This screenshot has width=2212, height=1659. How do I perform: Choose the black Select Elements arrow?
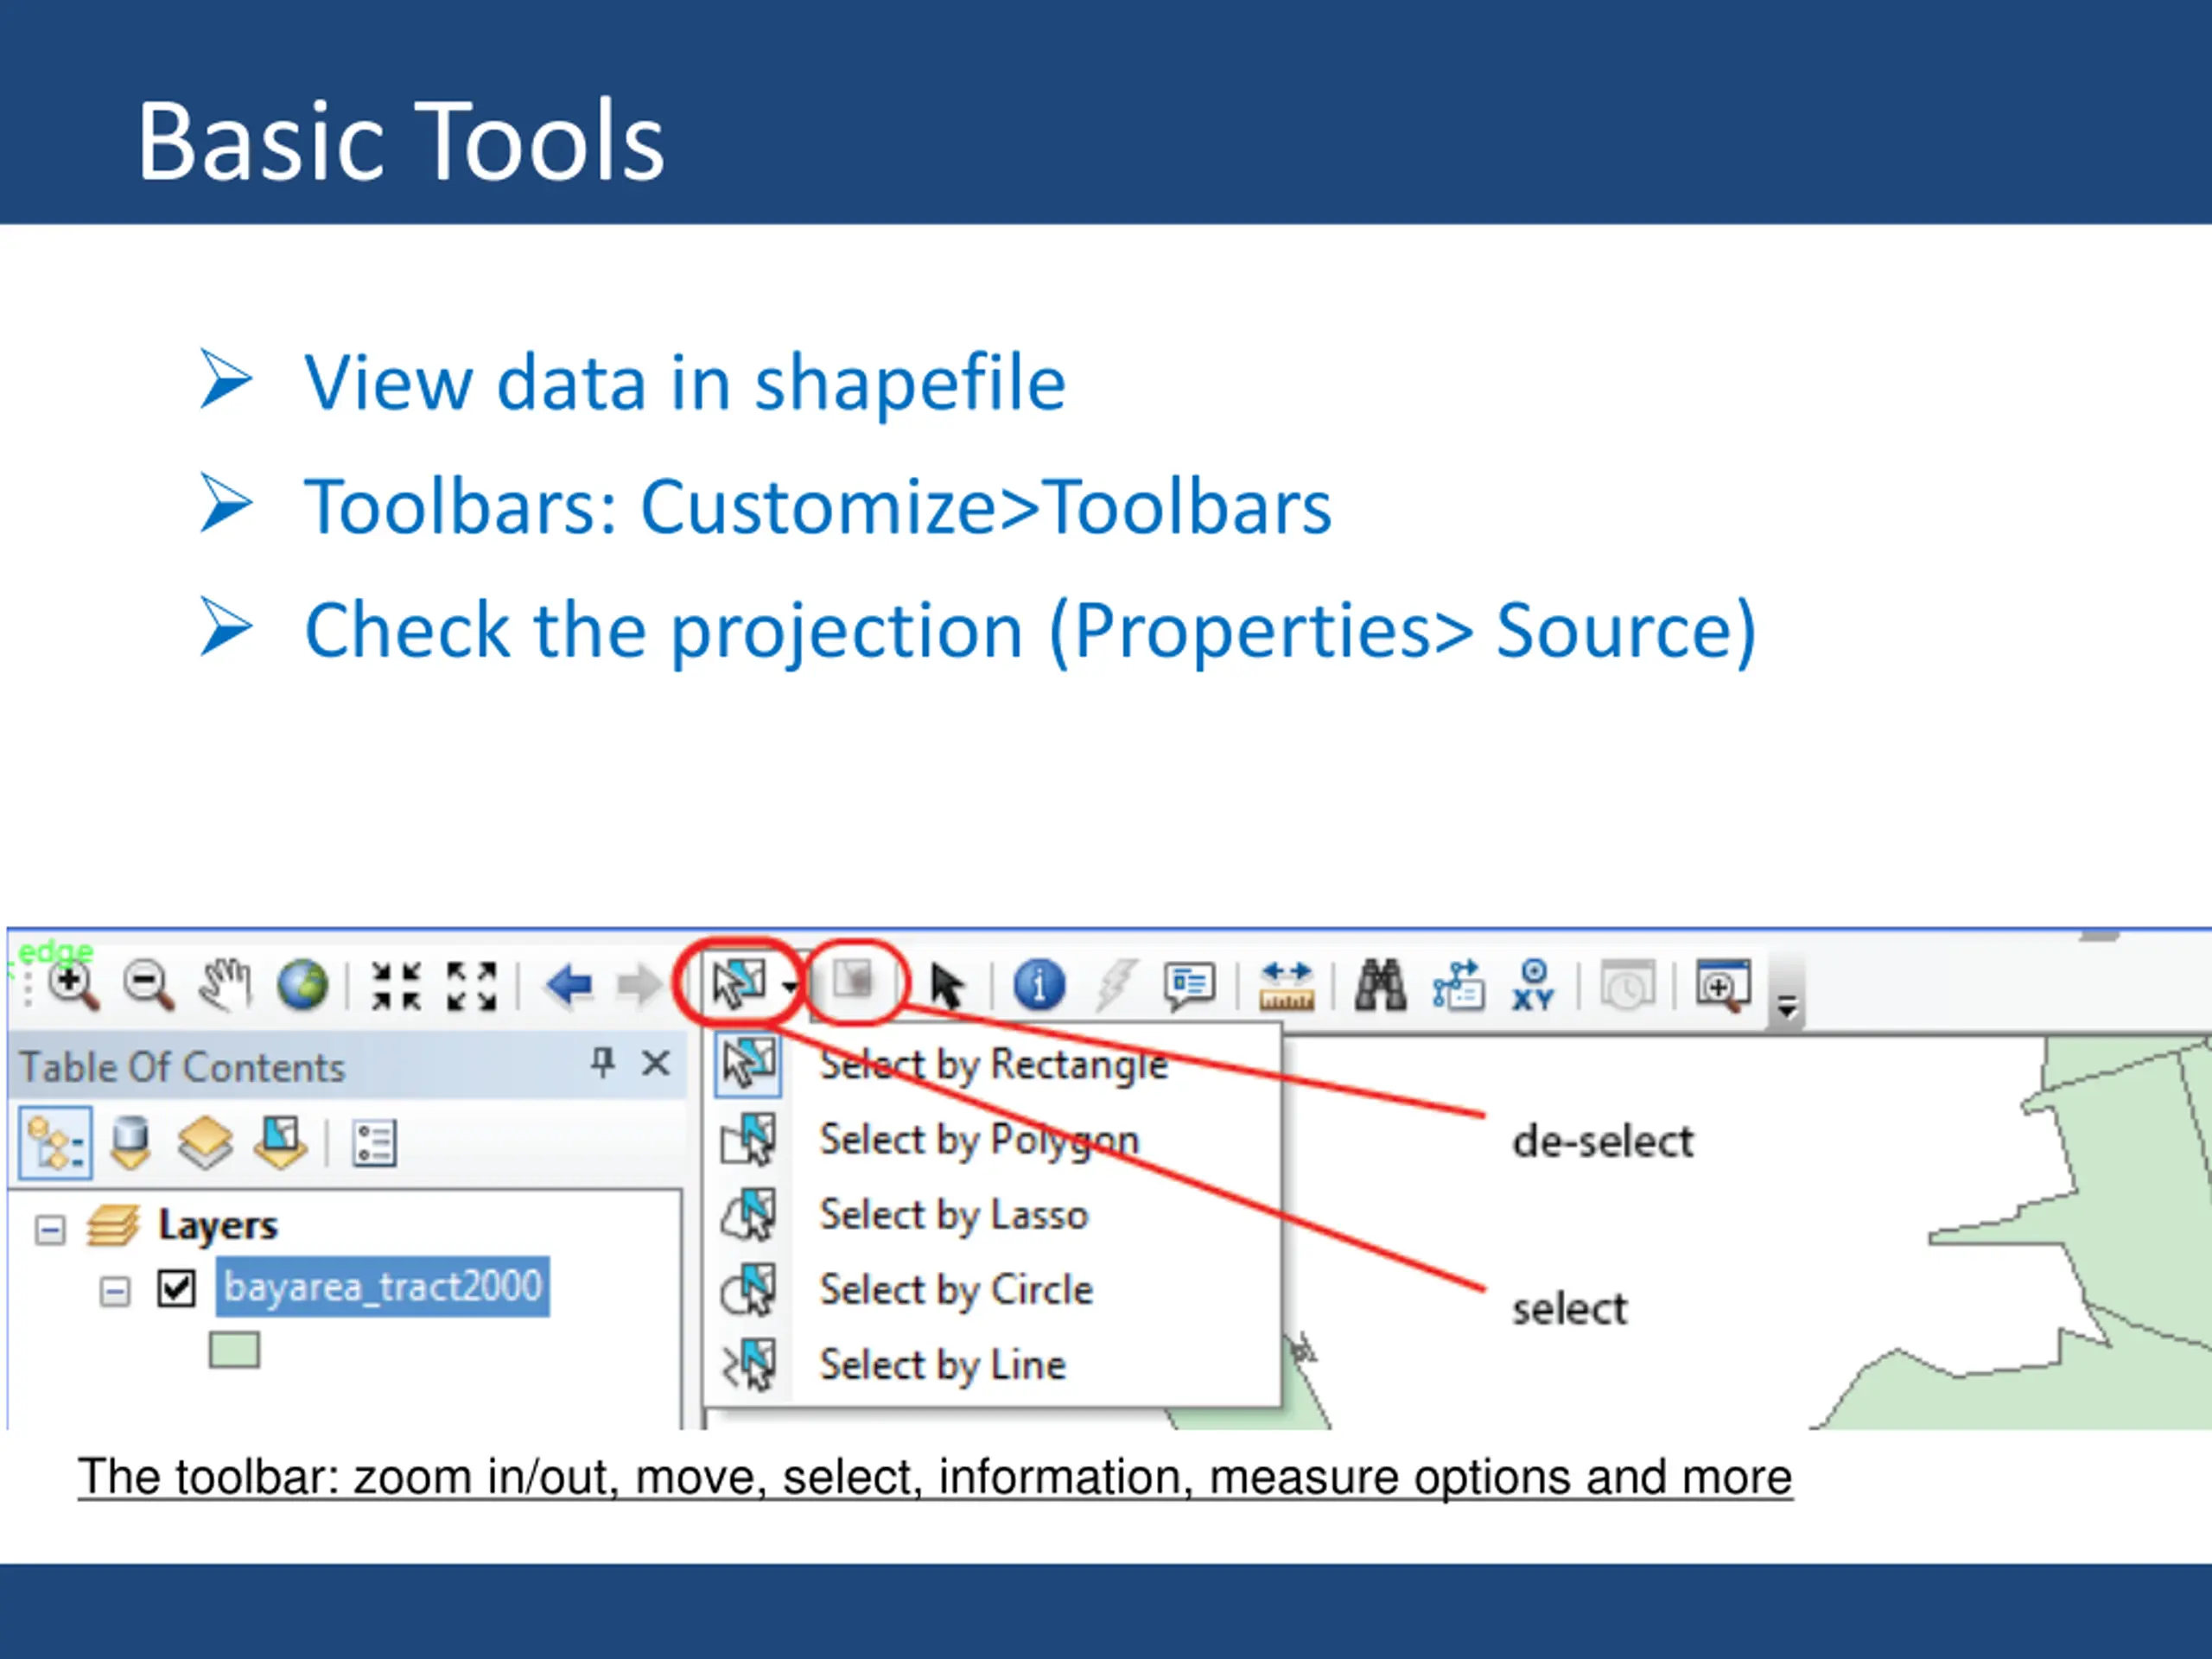coord(946,986)
